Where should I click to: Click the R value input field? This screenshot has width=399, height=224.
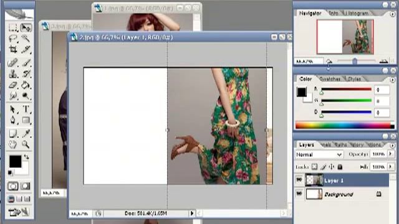point(382,90)
